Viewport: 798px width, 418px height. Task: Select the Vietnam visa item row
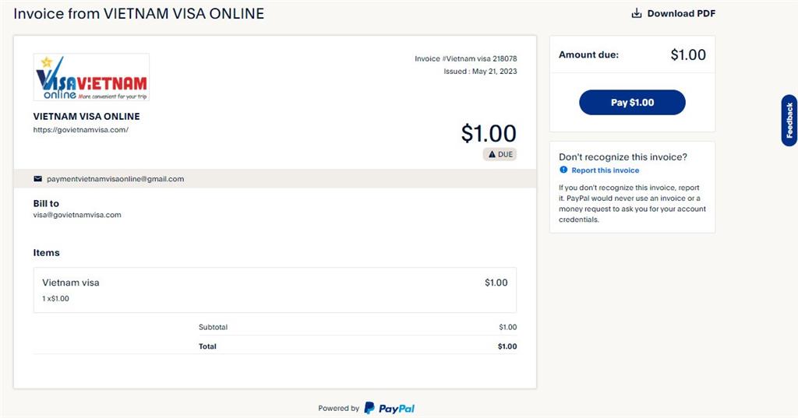(x=275, y=290)
